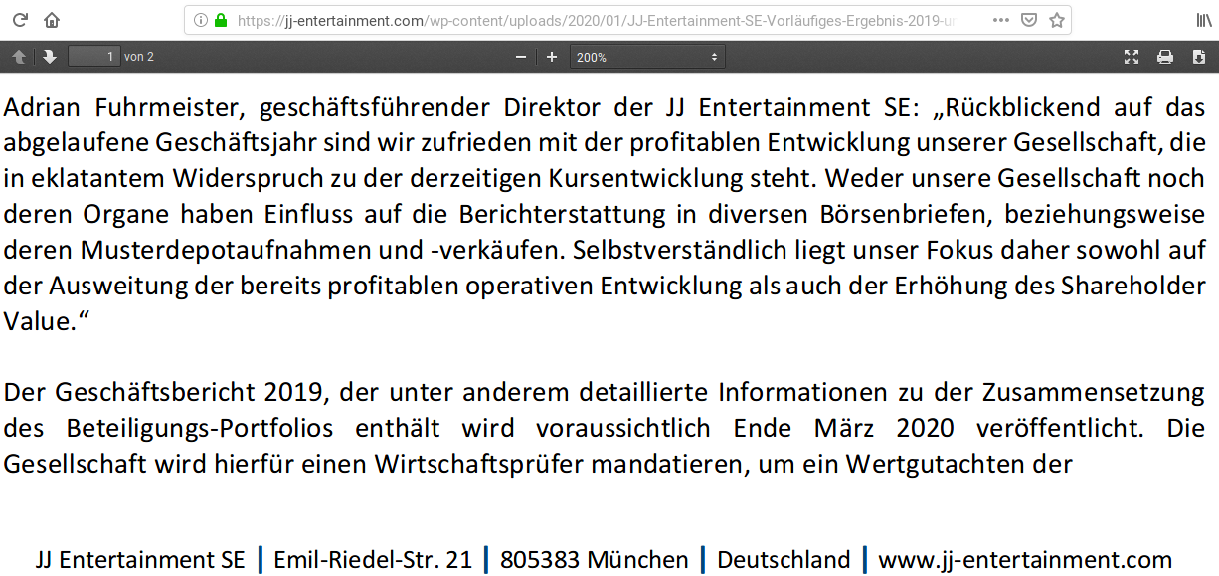Show page information with the info icon

(x=202, y=19)
